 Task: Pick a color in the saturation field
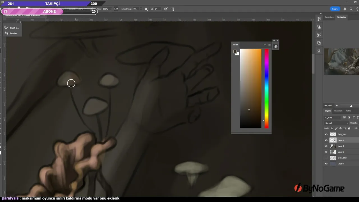click(250, 88)
